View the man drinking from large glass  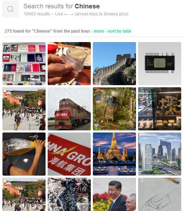(24, 154)
